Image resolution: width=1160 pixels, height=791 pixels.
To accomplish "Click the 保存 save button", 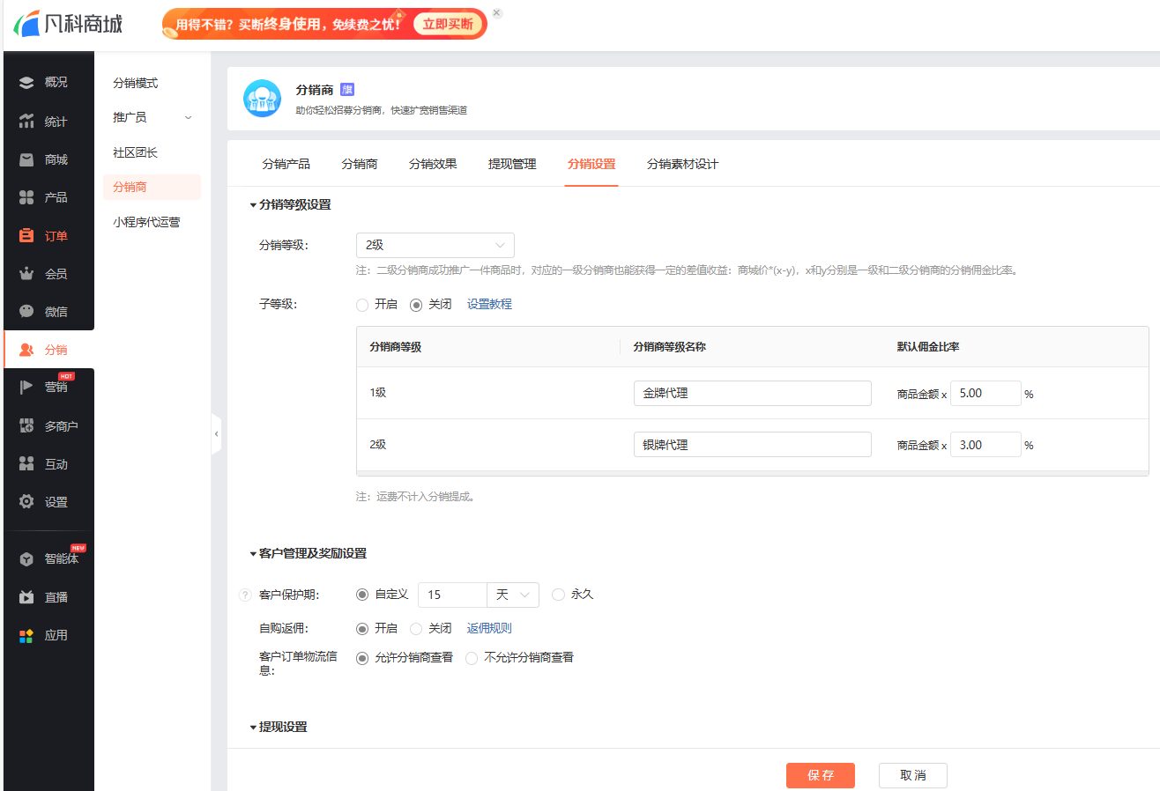I will [x=820, y=775].
